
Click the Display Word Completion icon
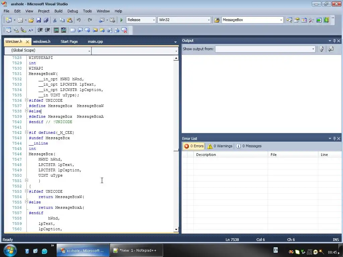click(x=31, y=30)
